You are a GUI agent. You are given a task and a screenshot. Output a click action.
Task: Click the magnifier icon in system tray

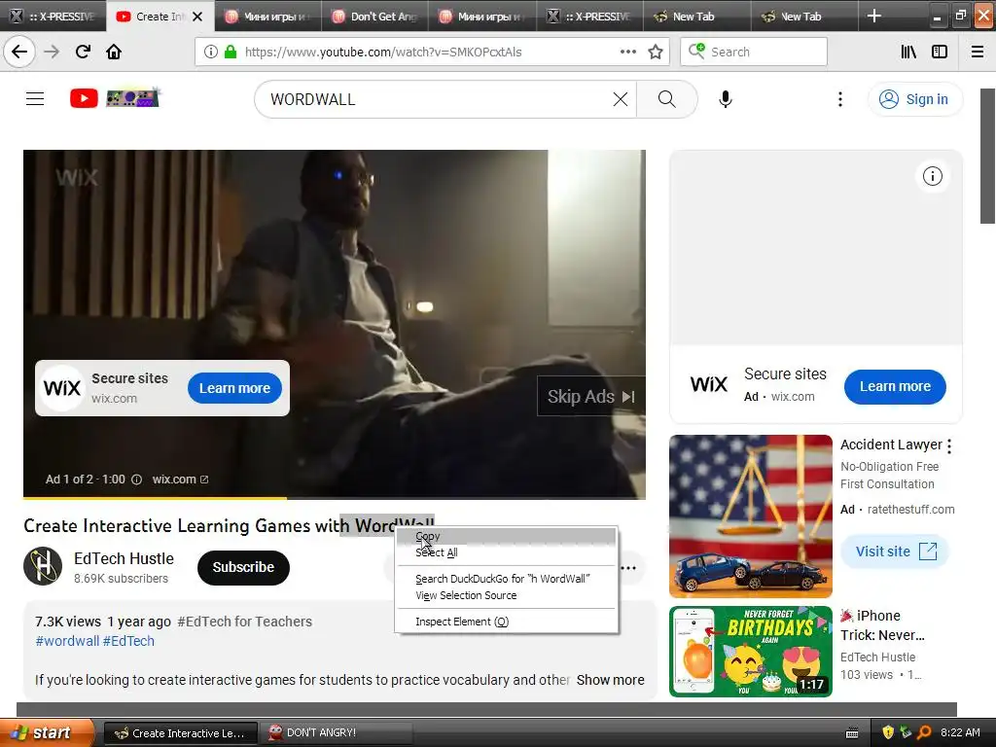tap(924, 732)
